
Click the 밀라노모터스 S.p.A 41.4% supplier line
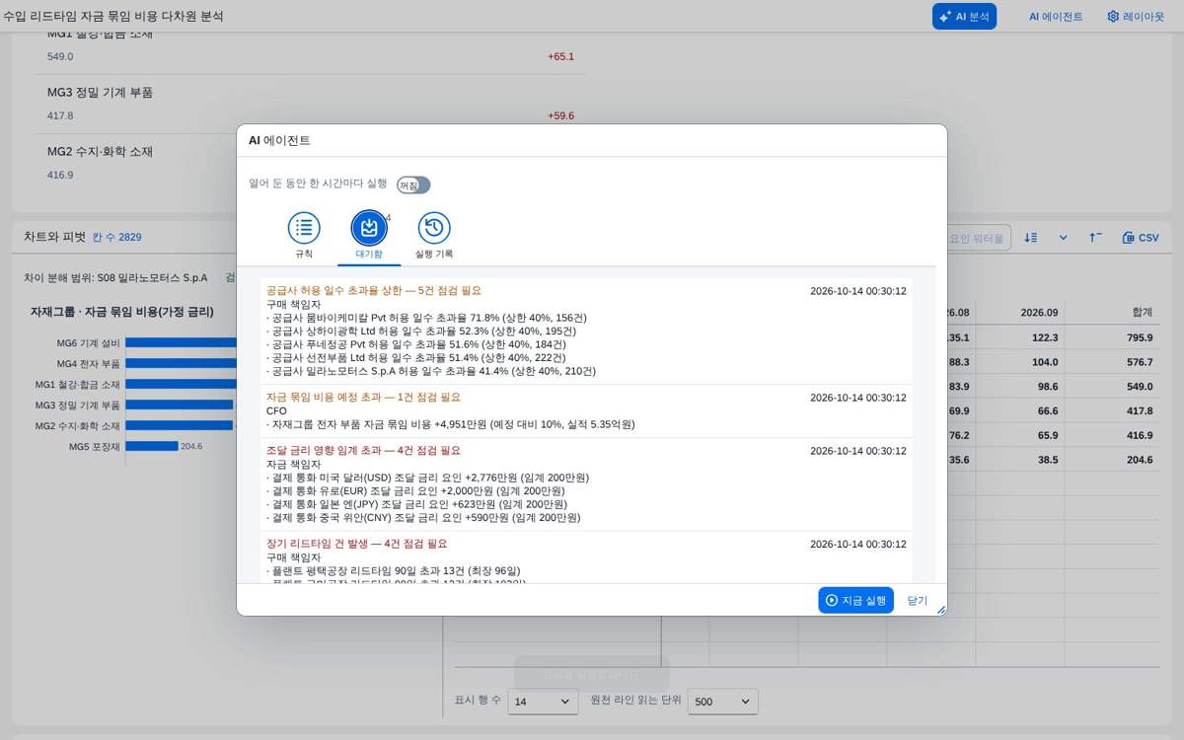431,372
